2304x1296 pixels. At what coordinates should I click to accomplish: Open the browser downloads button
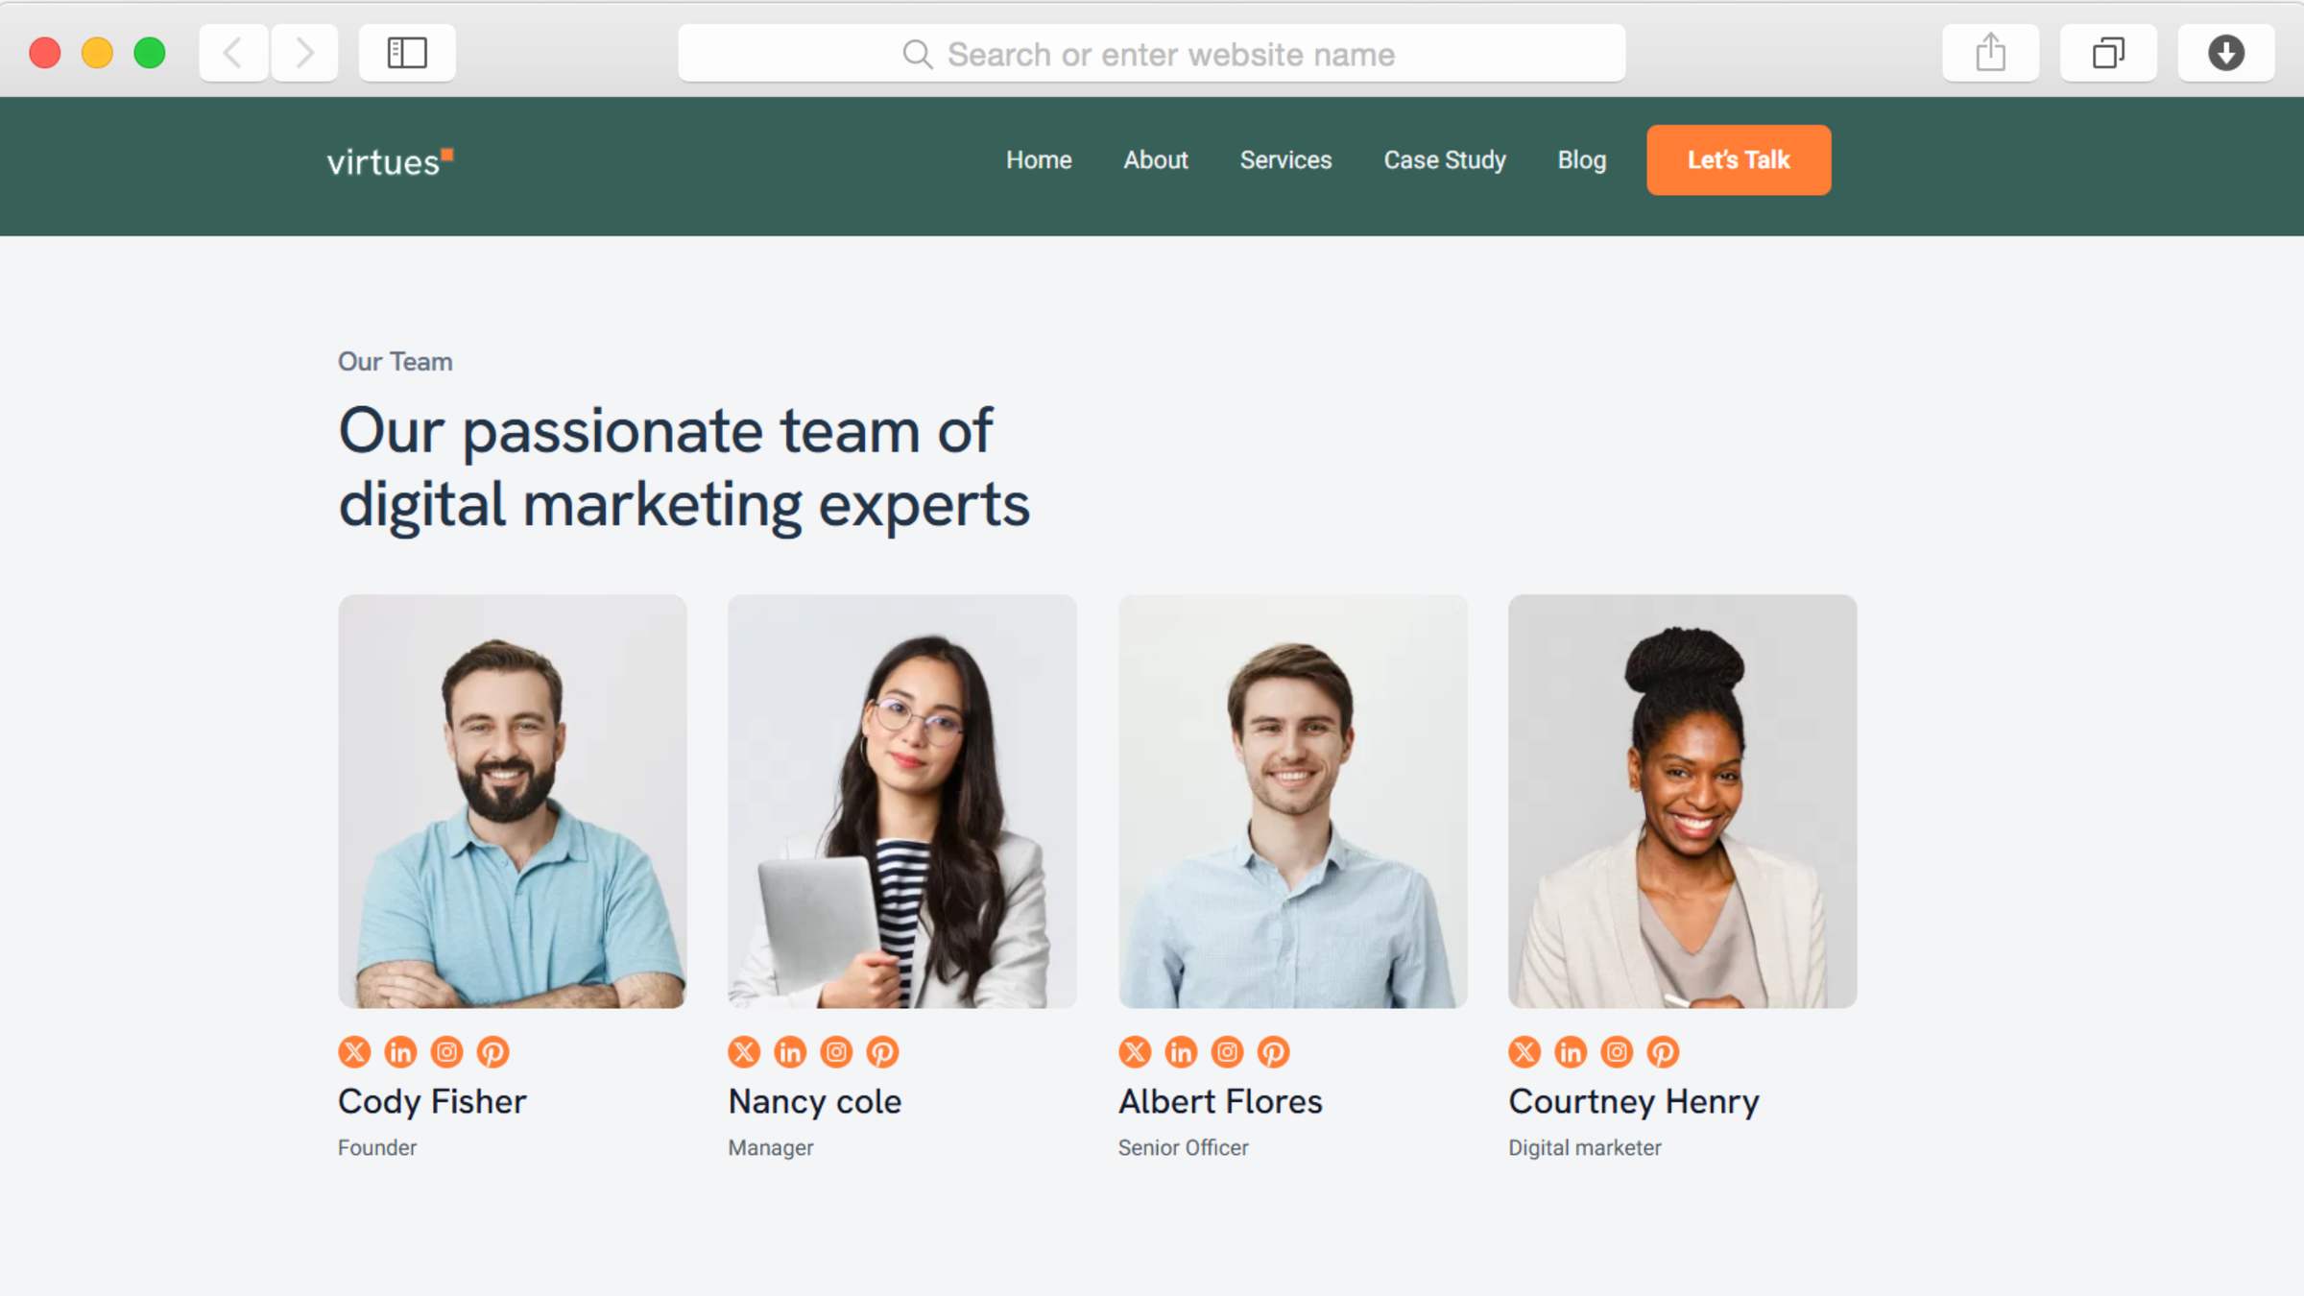coord(2225,53)
